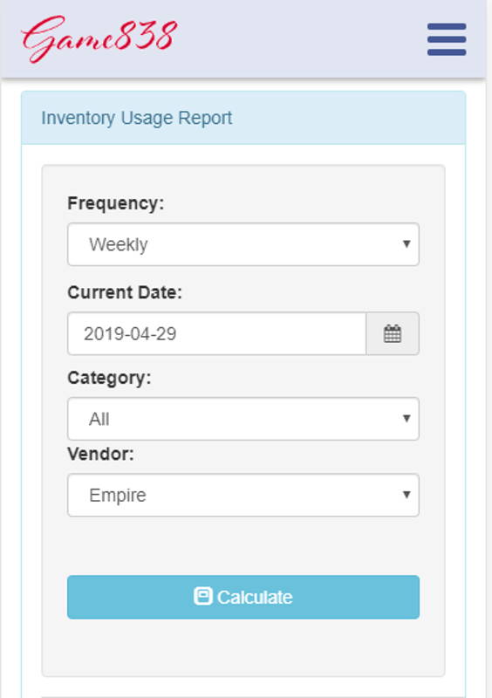
Task: Focus the Current Date field 2019-04-29
Action: click(217, 333)
